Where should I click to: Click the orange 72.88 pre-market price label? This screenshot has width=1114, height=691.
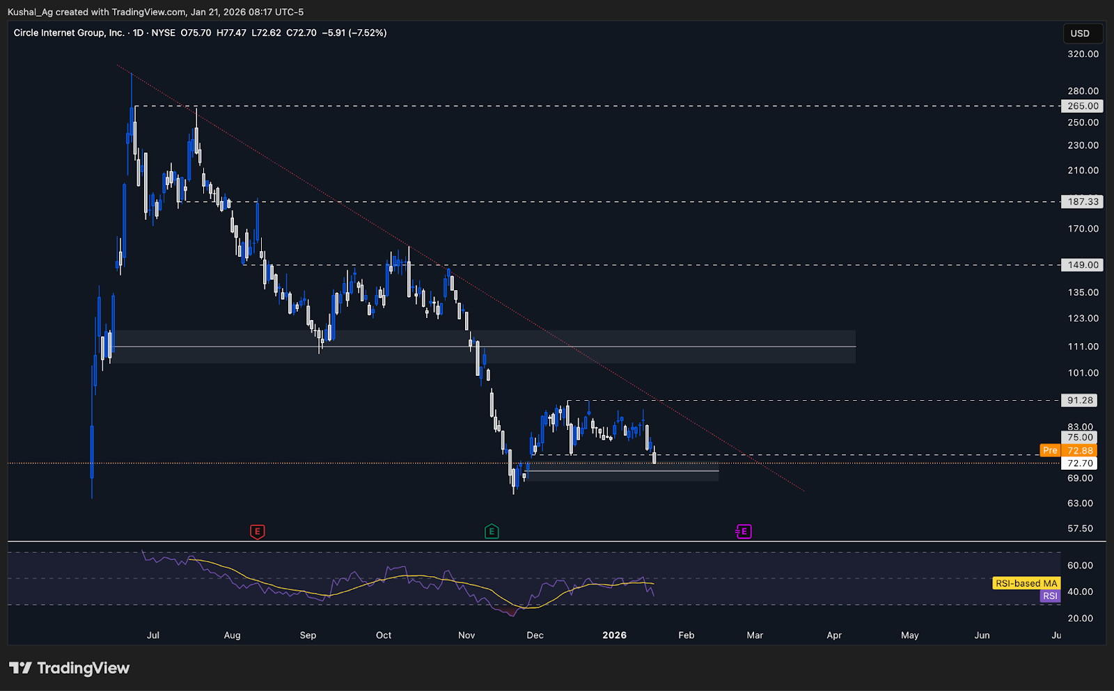[1080, 450]
